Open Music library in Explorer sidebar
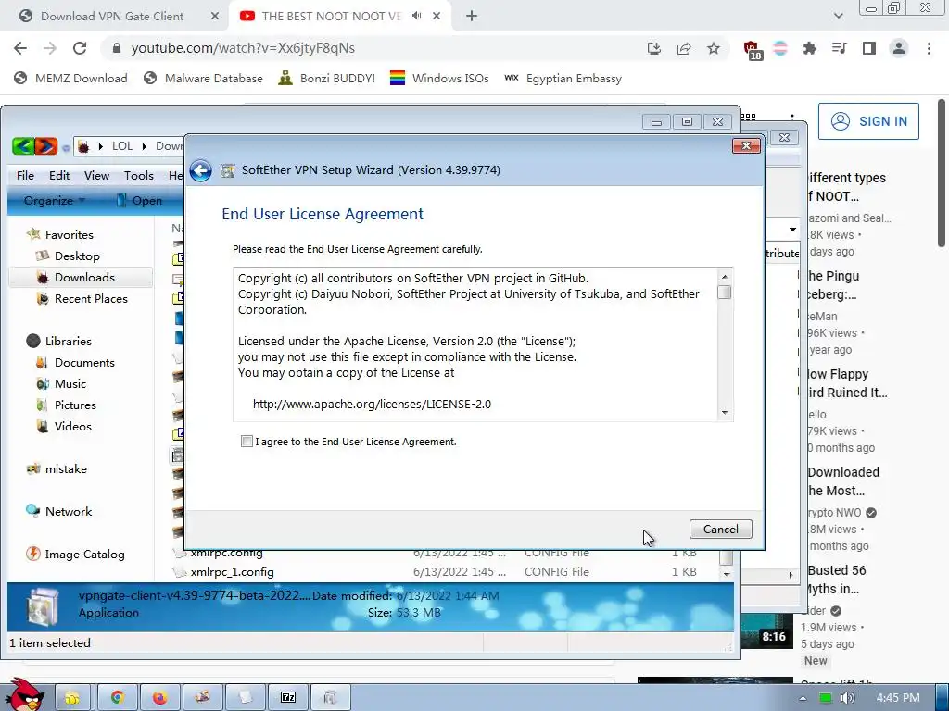Screen dimensions: 949x711 (70, 384)
